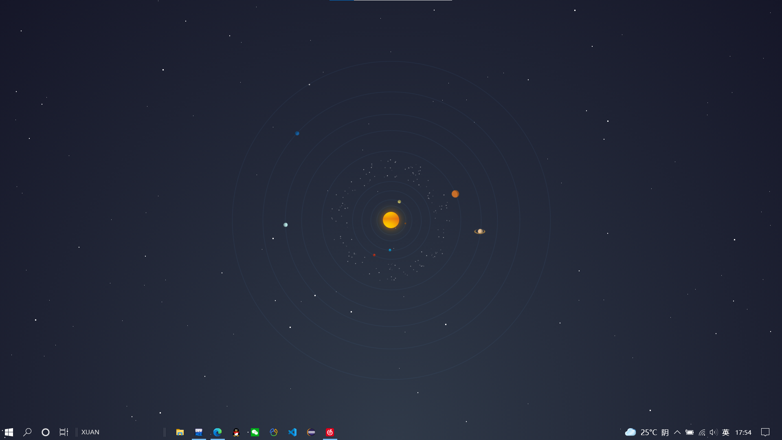Expand hidden system tray icons
Image resolution: width=782 pixels, height=440 pixels.
[677, 432]
